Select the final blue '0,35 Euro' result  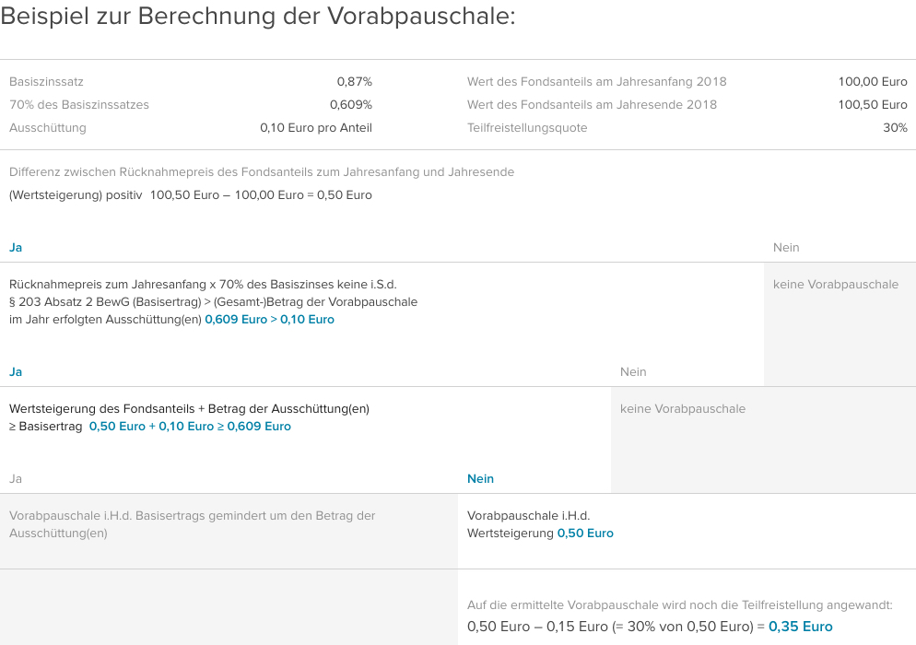pos(800,627)
